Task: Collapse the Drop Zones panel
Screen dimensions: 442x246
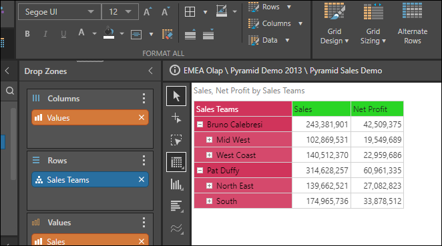Action: (150, 71)
